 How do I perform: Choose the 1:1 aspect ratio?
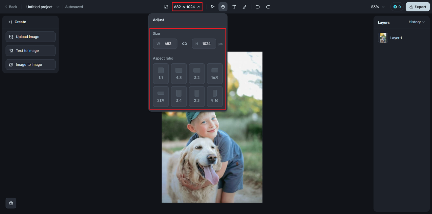coord(161,73)
